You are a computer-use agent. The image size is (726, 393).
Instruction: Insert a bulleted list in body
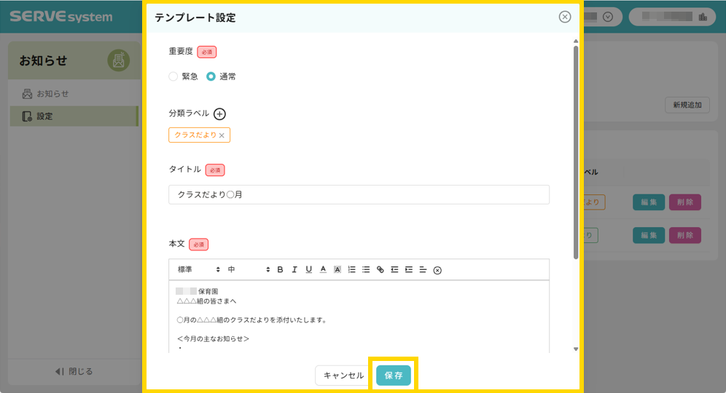pyautogui.click(x=366, y=270)
